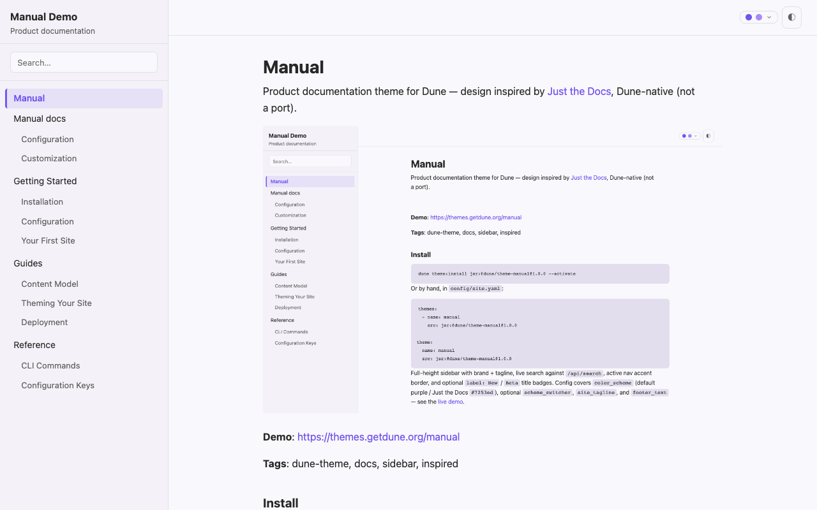
Task: Open Configuration under Manual docs
Action: tap(47, 139)
